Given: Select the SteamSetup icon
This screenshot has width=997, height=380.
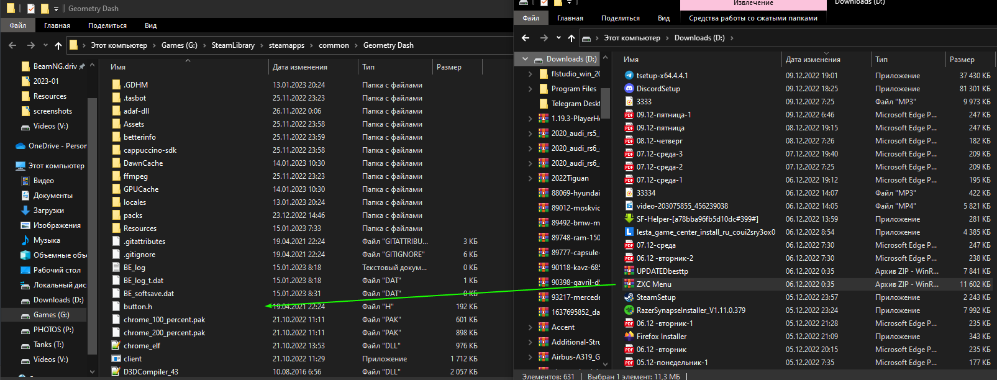Looking at the screenshot, I should (629, 297).
